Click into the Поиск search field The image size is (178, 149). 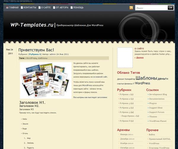point(151,8)
